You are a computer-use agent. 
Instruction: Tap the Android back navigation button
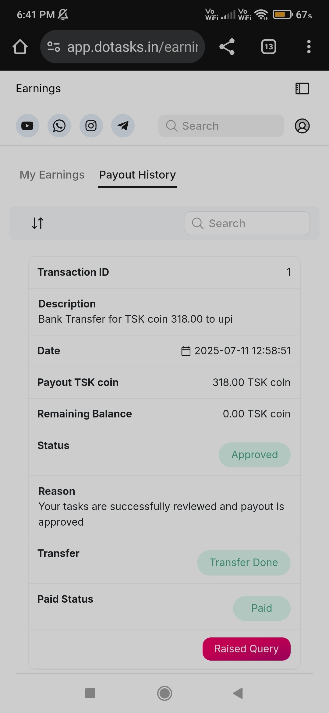pos(238,693)
